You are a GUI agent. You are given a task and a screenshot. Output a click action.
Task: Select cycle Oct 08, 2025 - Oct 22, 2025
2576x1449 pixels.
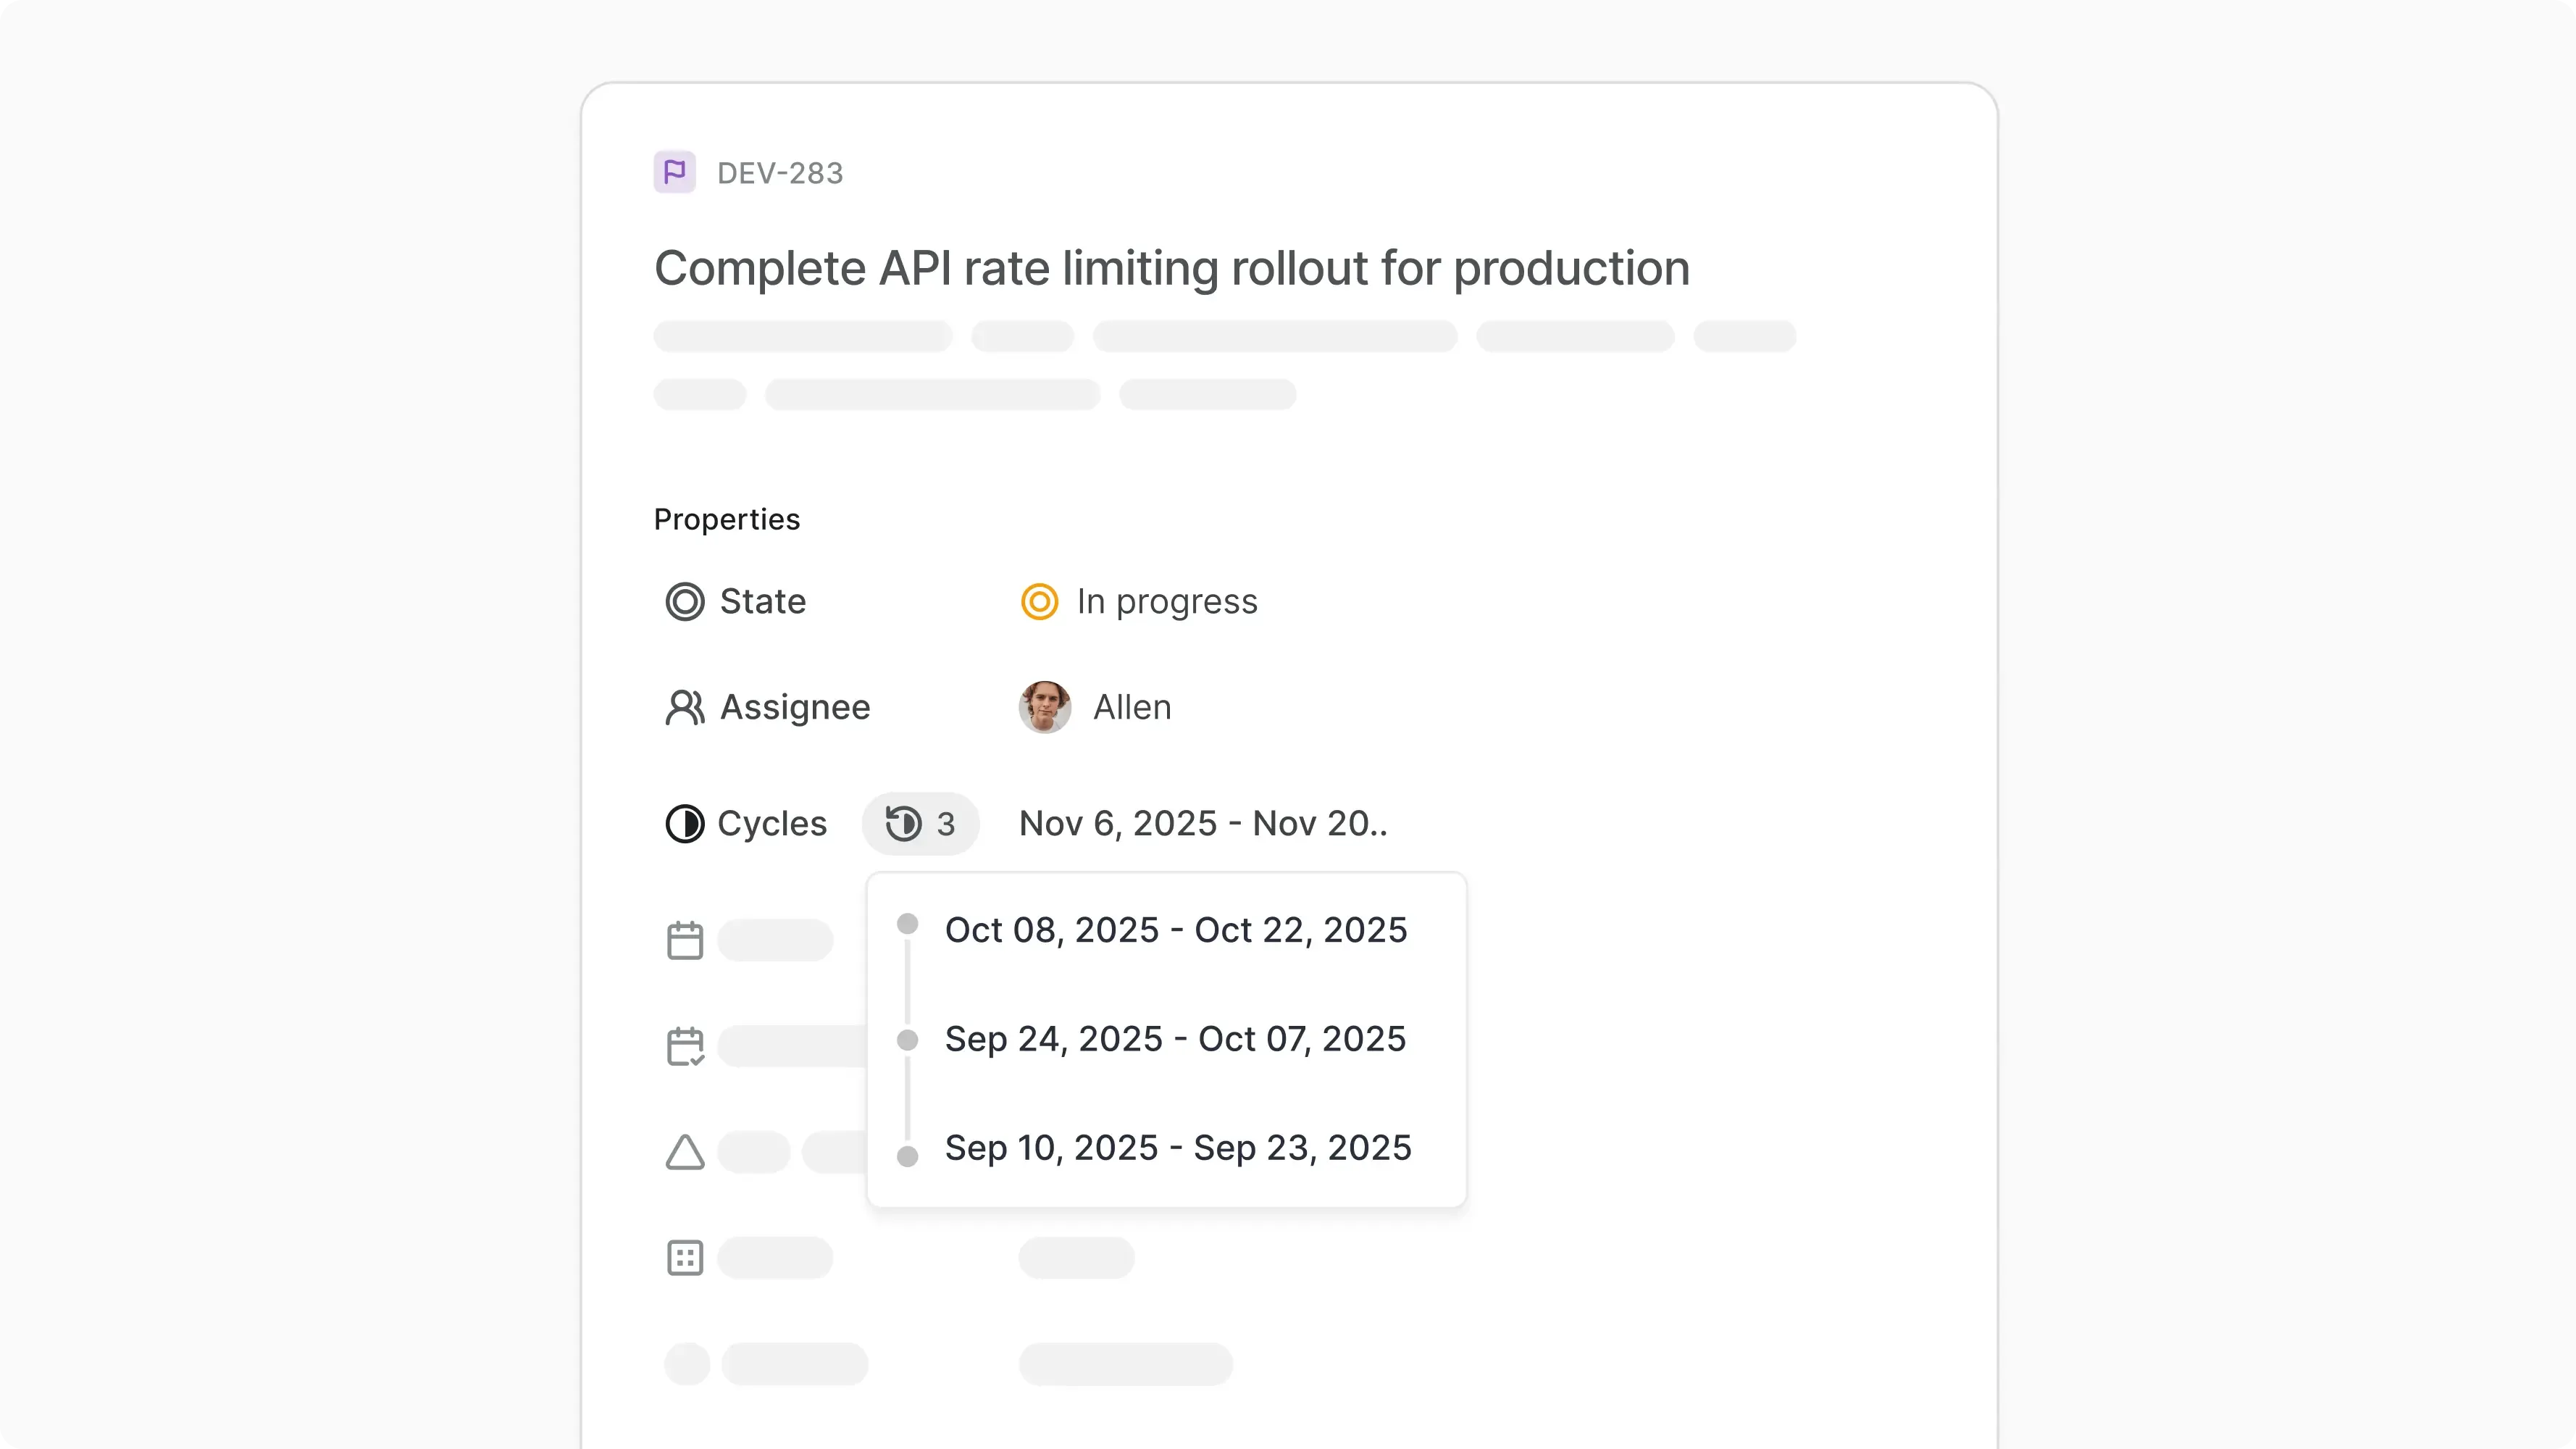pos(1176,930)
